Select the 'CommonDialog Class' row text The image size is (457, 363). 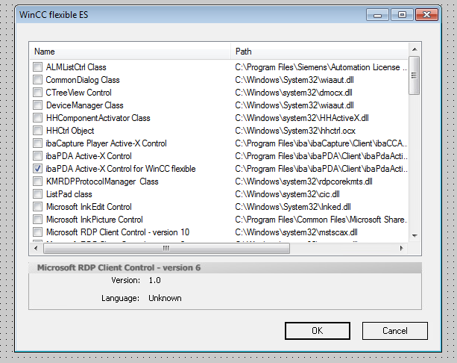(x=83, y=80)
